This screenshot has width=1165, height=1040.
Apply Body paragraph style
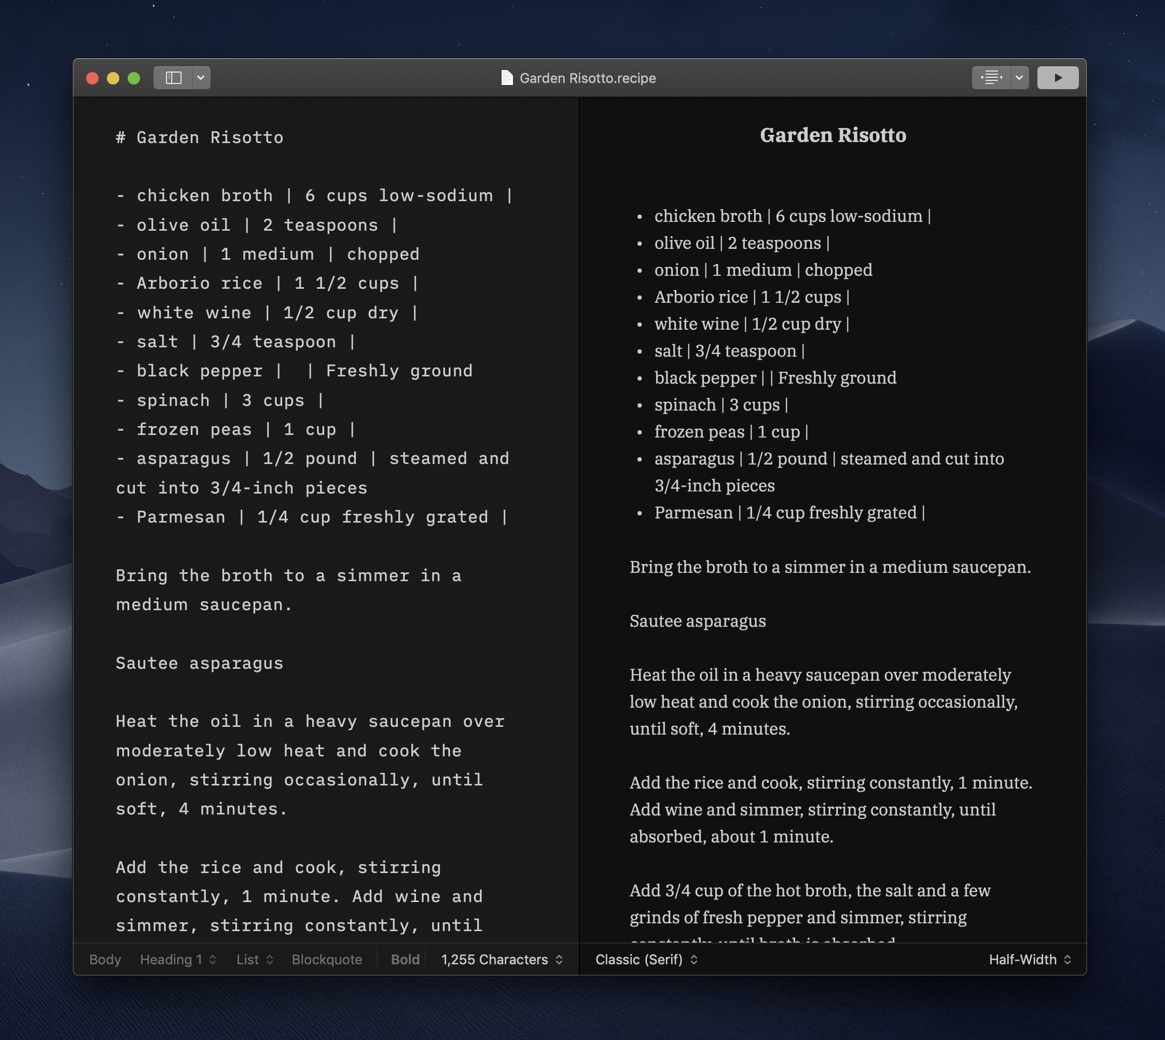105,960
